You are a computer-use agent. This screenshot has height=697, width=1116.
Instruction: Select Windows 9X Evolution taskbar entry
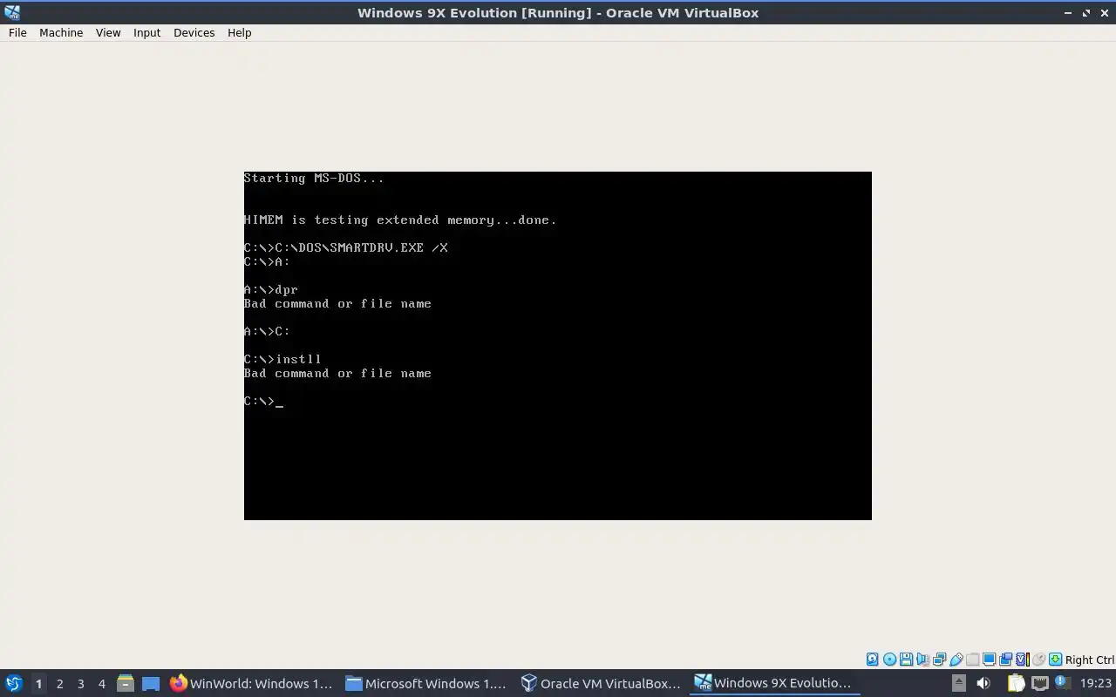pyautogui.click(x=773, y=683)
